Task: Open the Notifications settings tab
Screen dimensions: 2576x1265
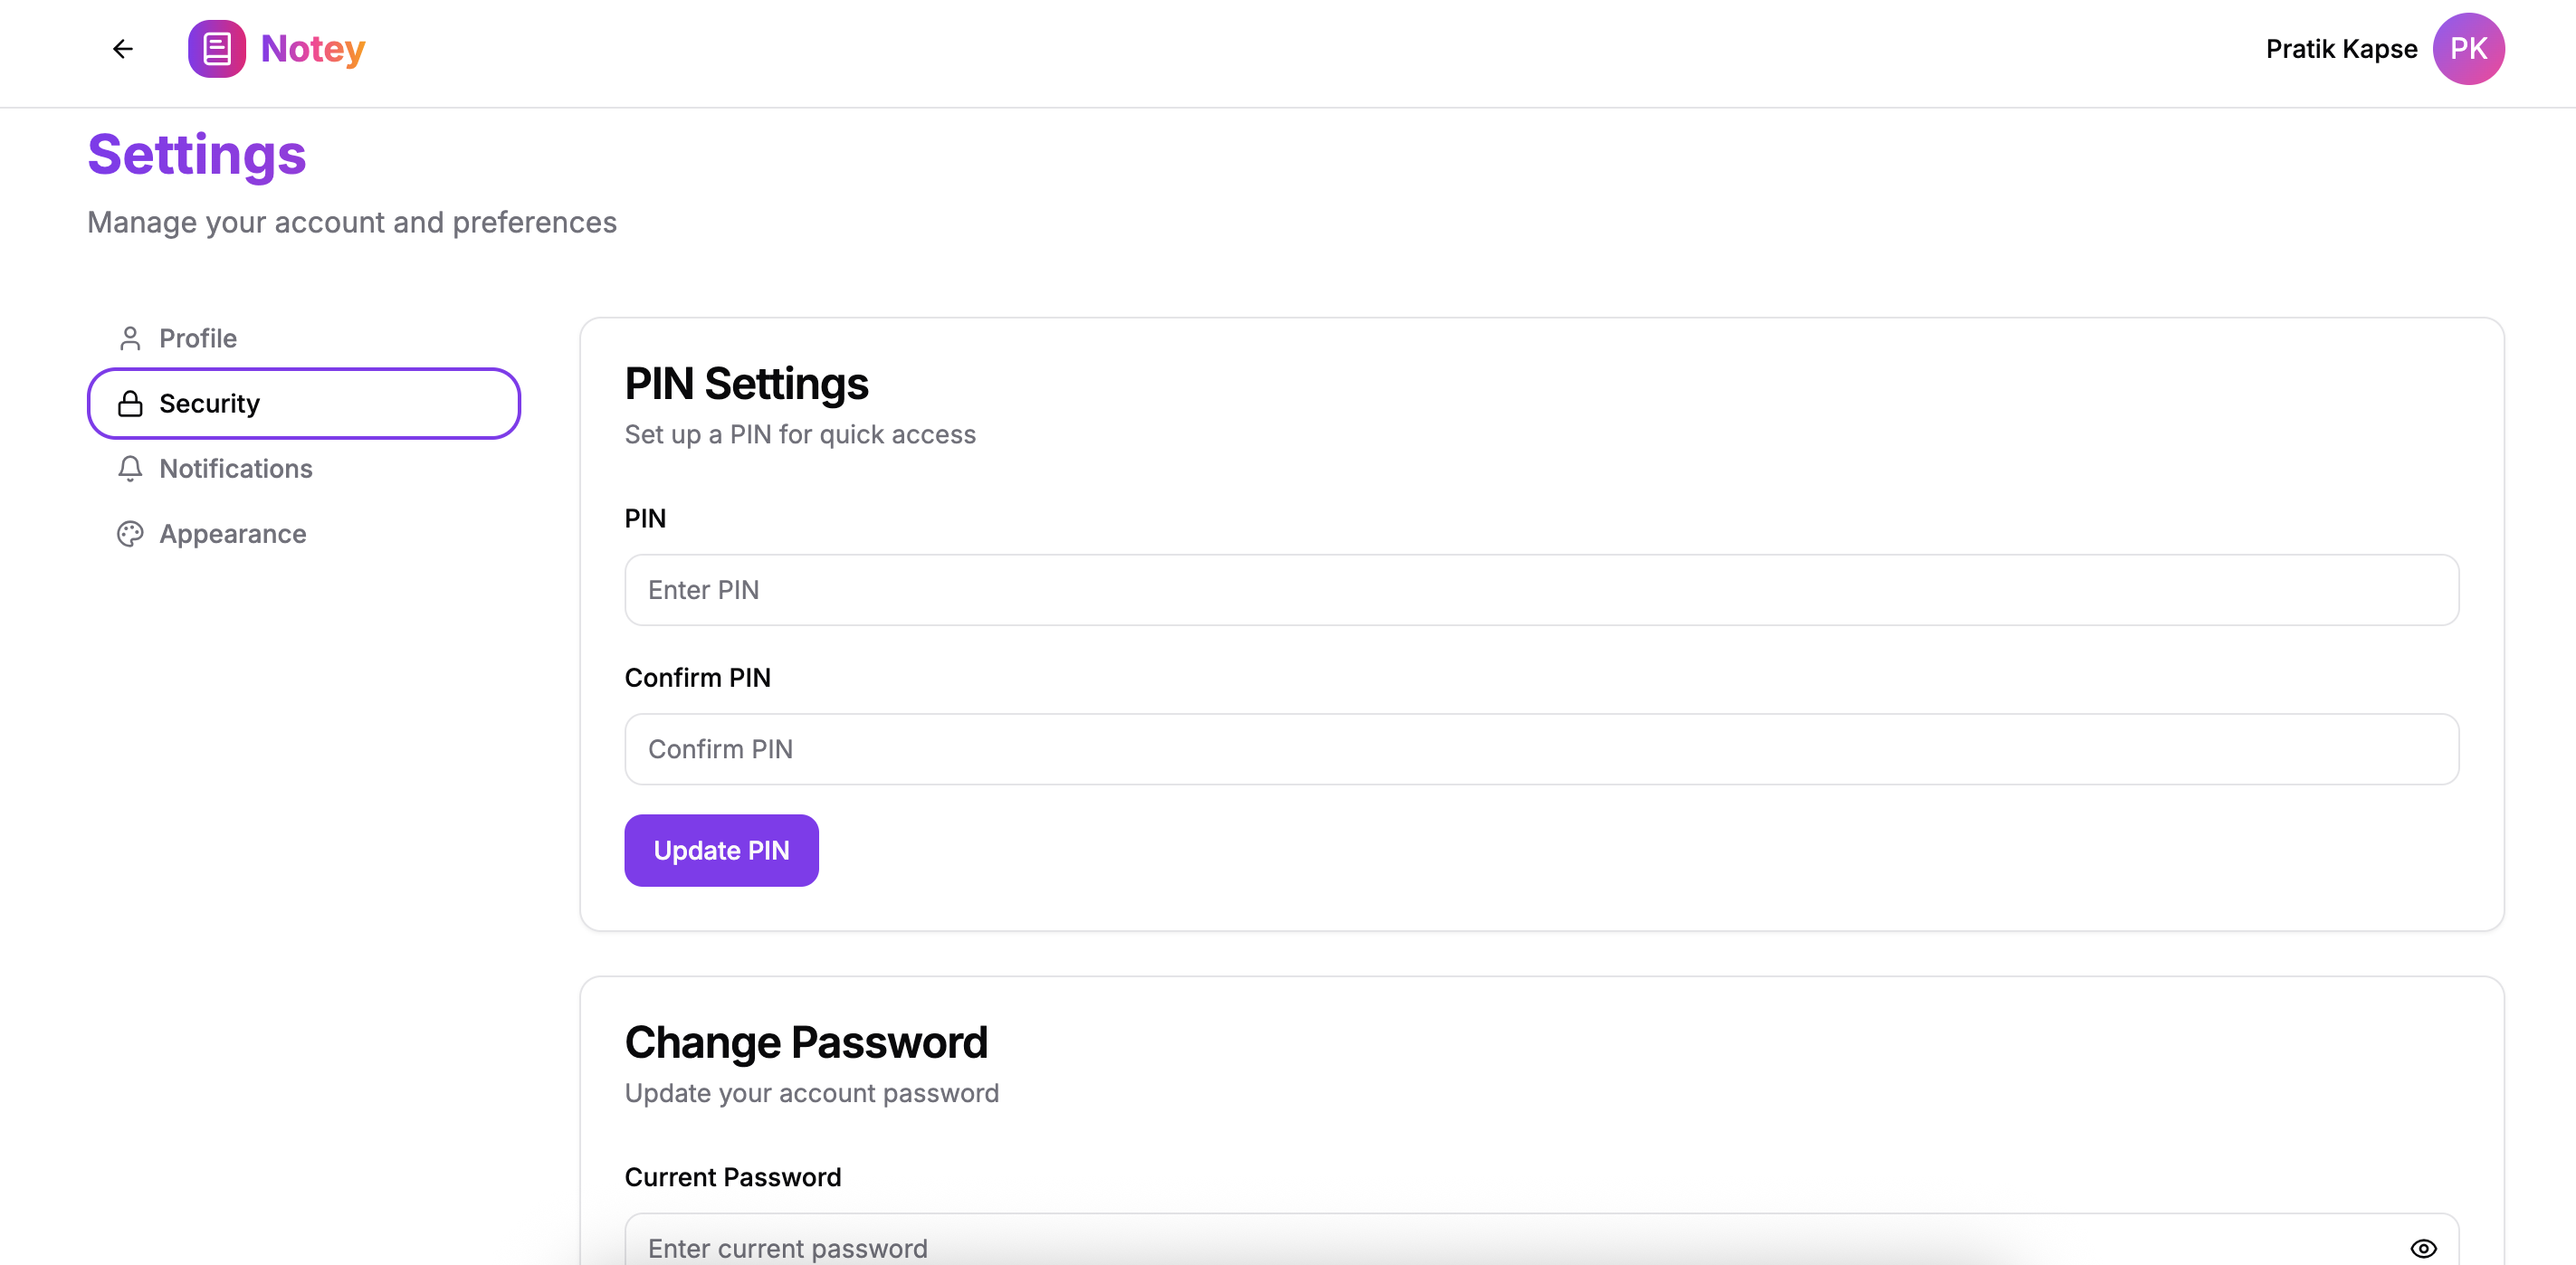Action: click(x=235, y=468)
